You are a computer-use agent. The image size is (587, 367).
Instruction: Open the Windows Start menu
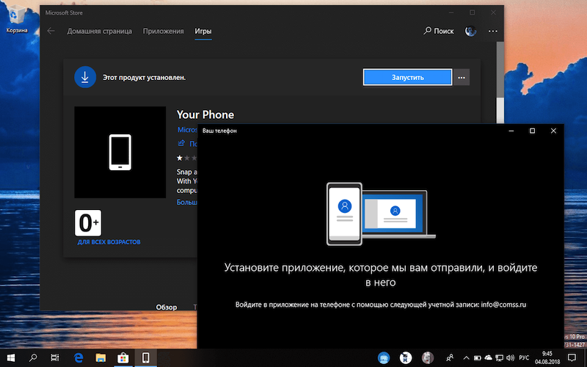11,357
